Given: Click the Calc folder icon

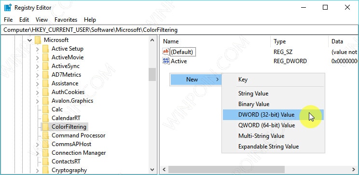Looking at the screenshot, I should point(45,109).
